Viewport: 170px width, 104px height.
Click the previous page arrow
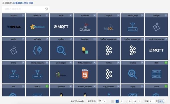coord(112,101)
